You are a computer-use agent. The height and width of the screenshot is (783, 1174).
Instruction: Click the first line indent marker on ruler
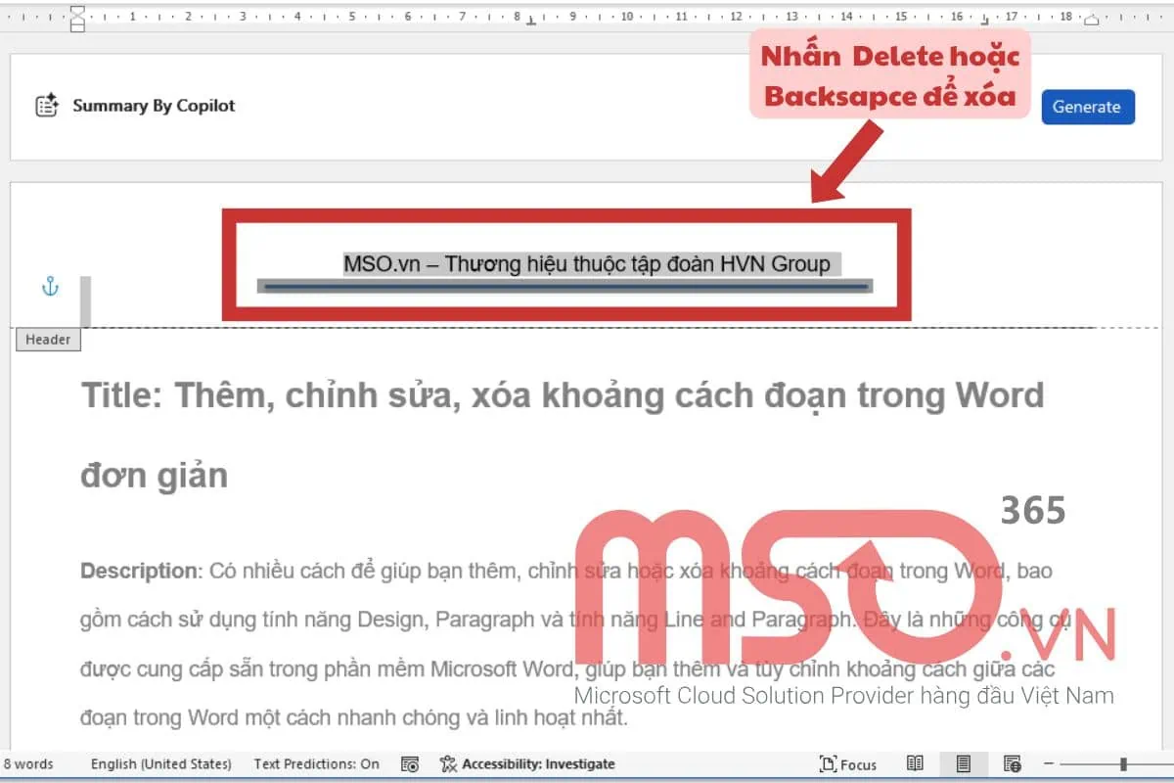[x=78, y=11]
